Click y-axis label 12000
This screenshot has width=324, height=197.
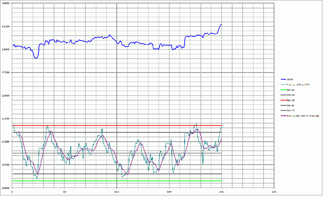click(x=6, y=95)
